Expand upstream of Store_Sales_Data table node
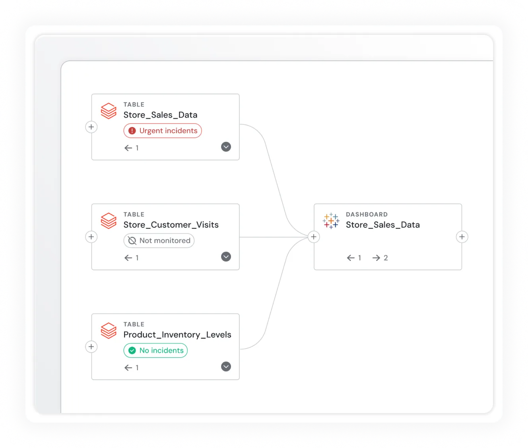 [x=91, y=127]
